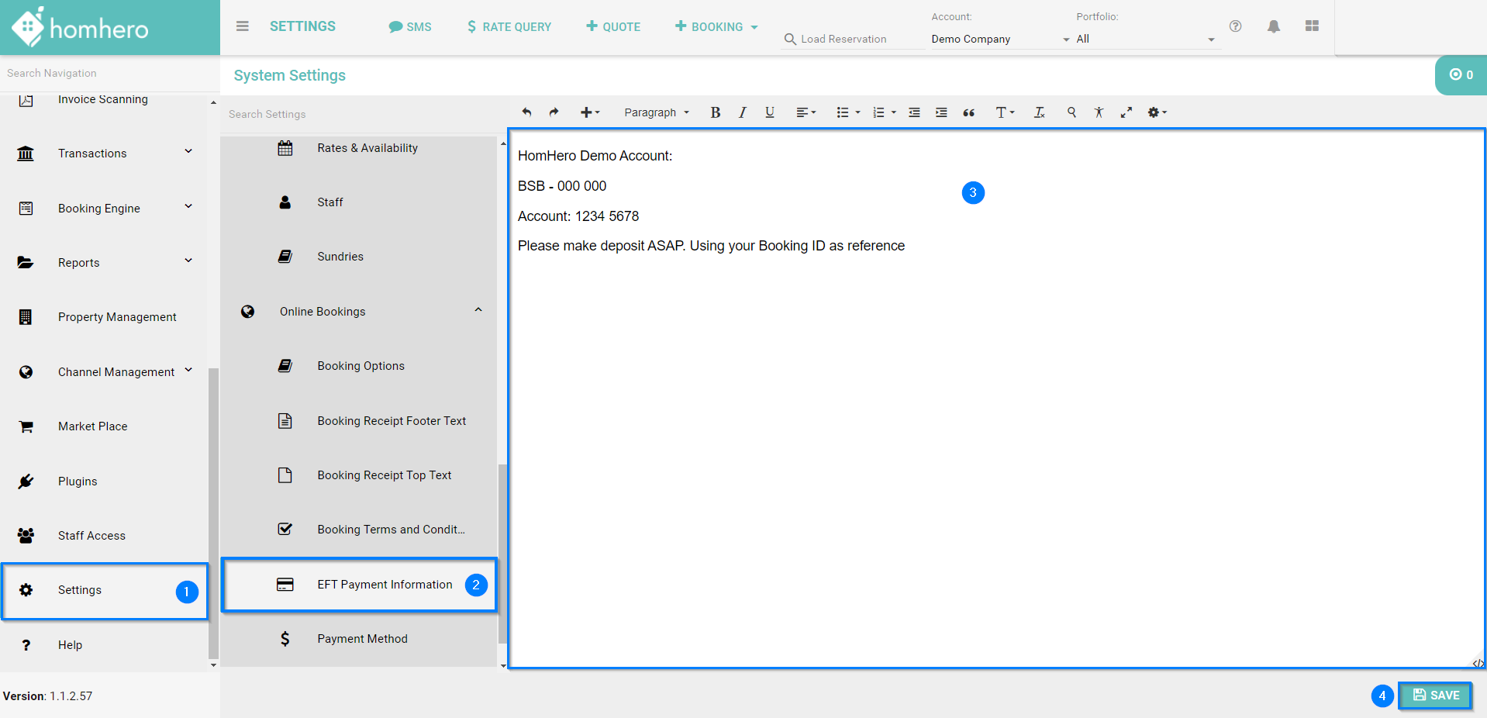Open Booking Receipt Footer Text settings
This screenshot has height=718, width=1487.
tap(392, 421)
